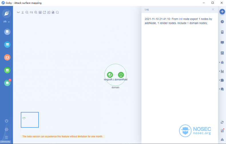Open the yib account dropdown
The width and height of the screenshot is (226, 144).
click(6, 22)
